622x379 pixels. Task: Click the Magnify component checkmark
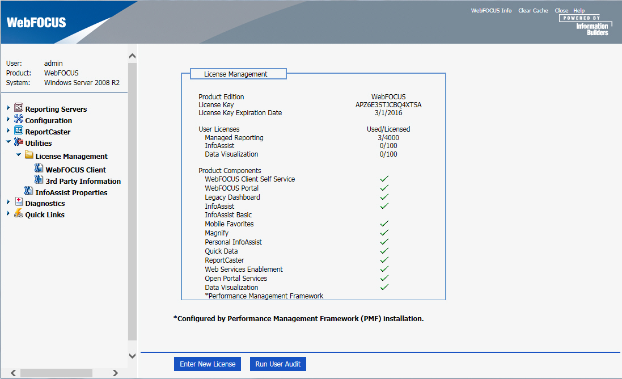384,233
